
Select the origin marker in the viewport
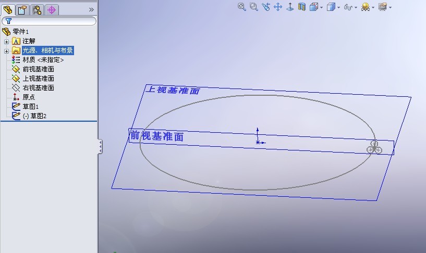tap(258, 142)
